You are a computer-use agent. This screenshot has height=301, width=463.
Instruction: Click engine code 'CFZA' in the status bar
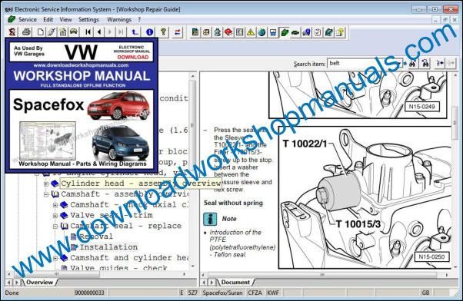[255, 293]
